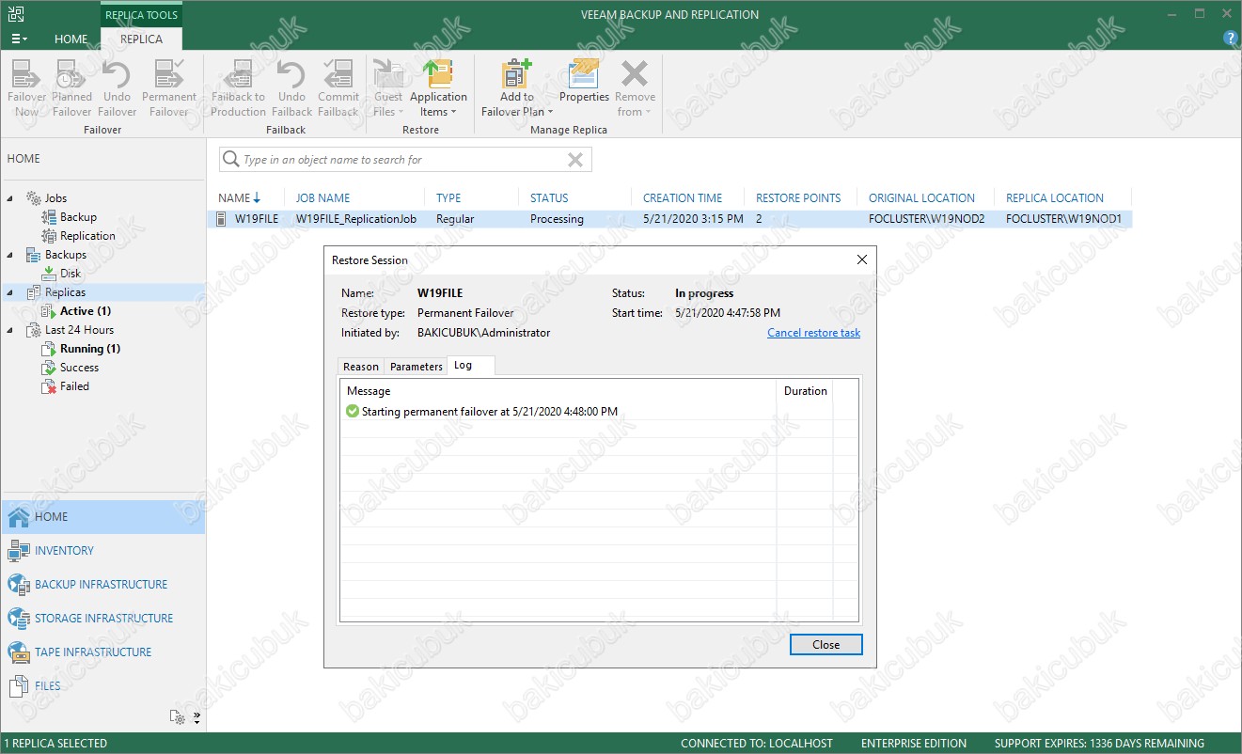The width and height of the screenshot is (1242, 754).
Task: Collapse the Backups tree node
Action: pyautogui.click(x=11, y=255)
